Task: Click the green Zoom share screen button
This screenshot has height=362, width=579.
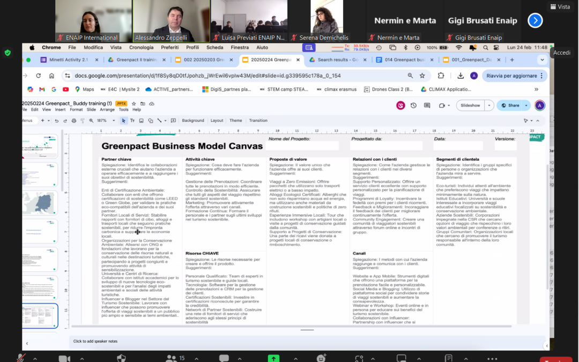Action: point(273,358)
